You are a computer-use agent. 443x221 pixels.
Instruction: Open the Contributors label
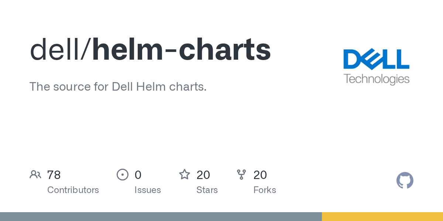[73, 190]
